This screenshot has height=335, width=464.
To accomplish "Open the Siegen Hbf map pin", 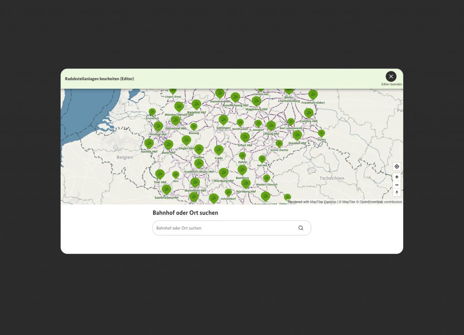I will tap(186, 140).
